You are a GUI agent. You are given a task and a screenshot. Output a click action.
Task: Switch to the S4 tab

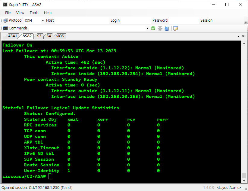(x=49, y=36)
